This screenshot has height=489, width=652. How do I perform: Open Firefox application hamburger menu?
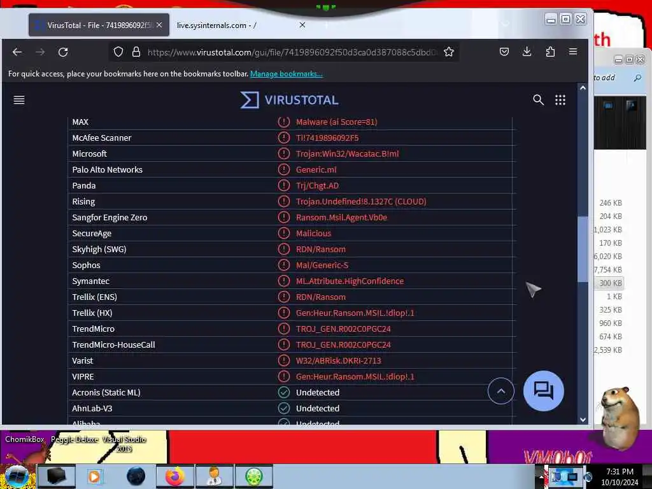pyautogui.click(x=573, y=52)
